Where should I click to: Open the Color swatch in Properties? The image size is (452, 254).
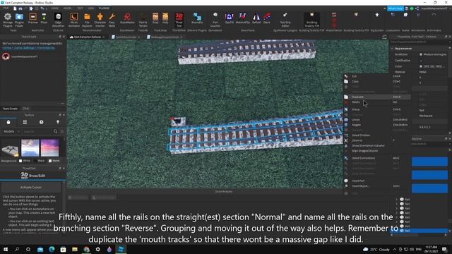pos(421,66)
